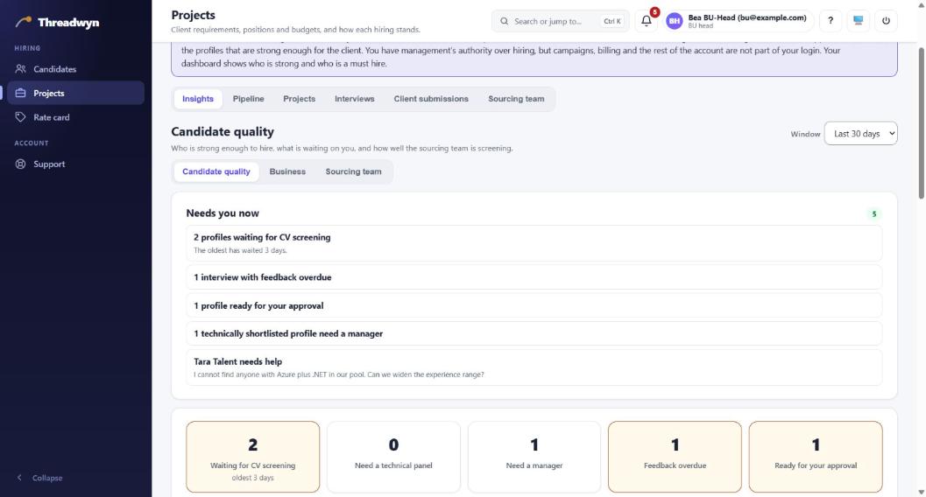The image size is (926, 497).
Task: Click the BH user avatar
Action: [x=674, y=21]
